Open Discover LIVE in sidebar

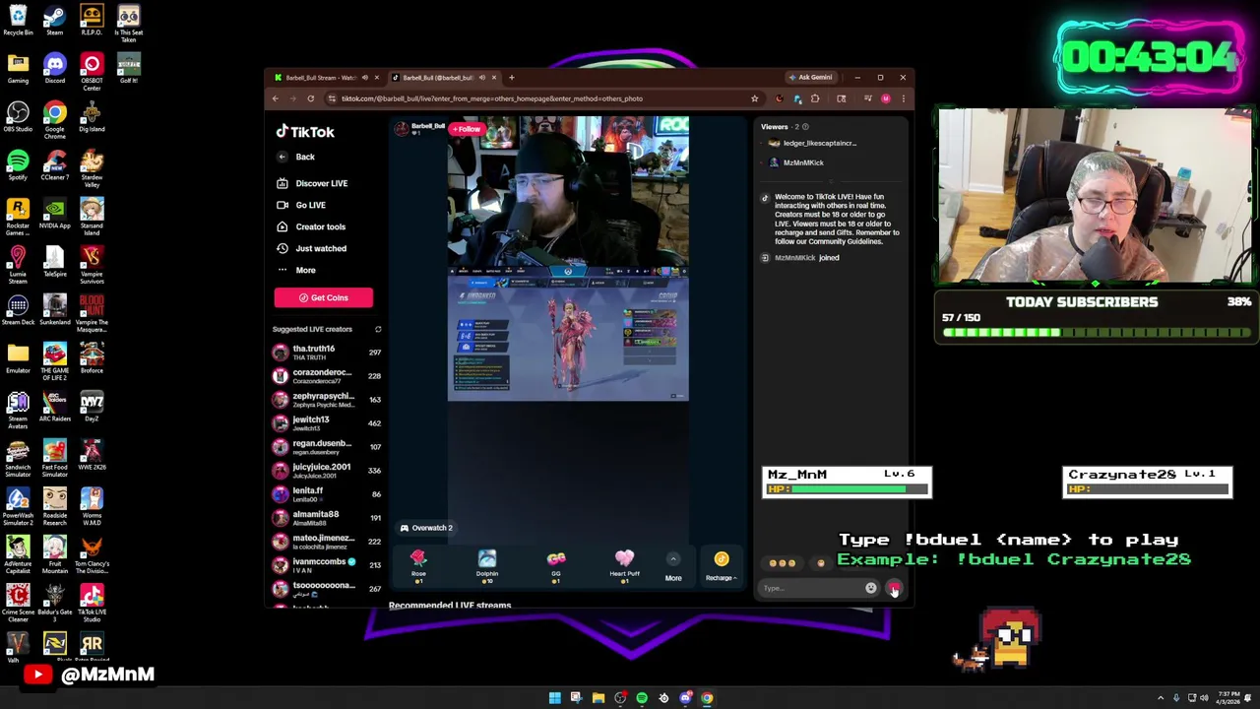312,183
